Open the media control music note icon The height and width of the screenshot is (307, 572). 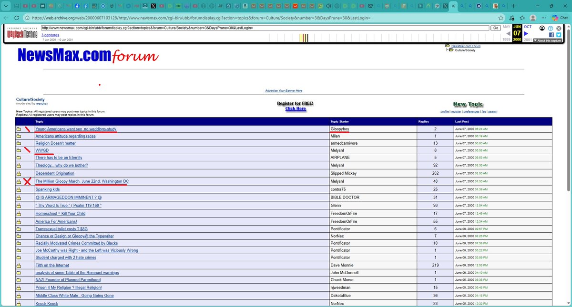pos(511,18)
